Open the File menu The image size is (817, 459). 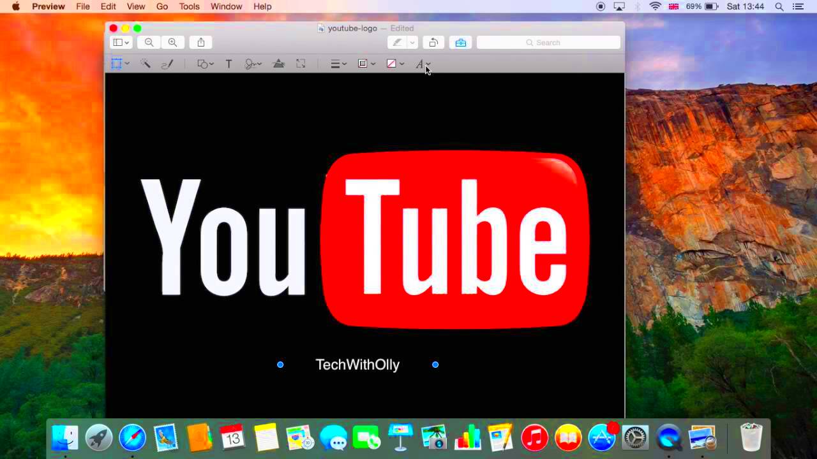pos(83,6)
